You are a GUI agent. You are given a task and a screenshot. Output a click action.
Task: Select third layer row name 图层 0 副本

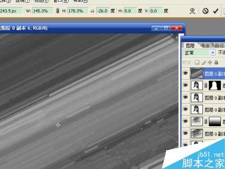[x=215, y=98]
